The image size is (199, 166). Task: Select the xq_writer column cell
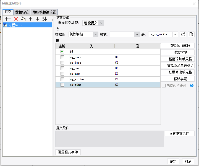point(92,79)
